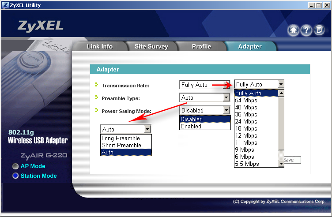Screen dimensions: 332x217
Task: Open the Help question mark icon
Action: coord(306,30)
